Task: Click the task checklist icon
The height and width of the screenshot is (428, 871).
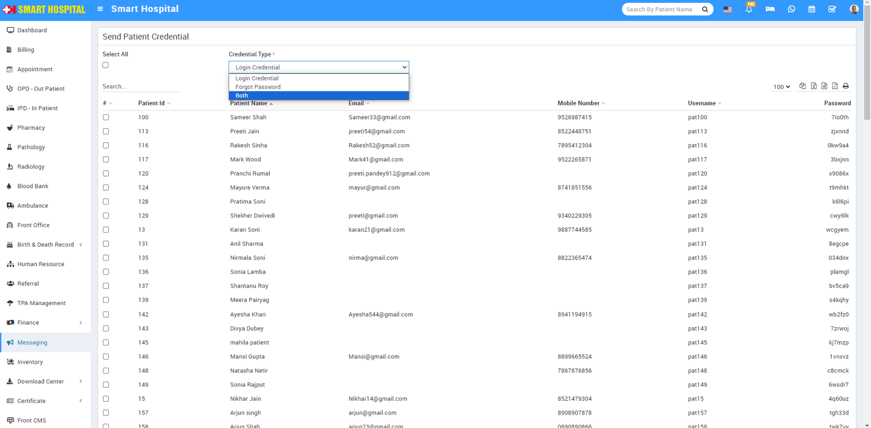Action: (x=832, y=9)
